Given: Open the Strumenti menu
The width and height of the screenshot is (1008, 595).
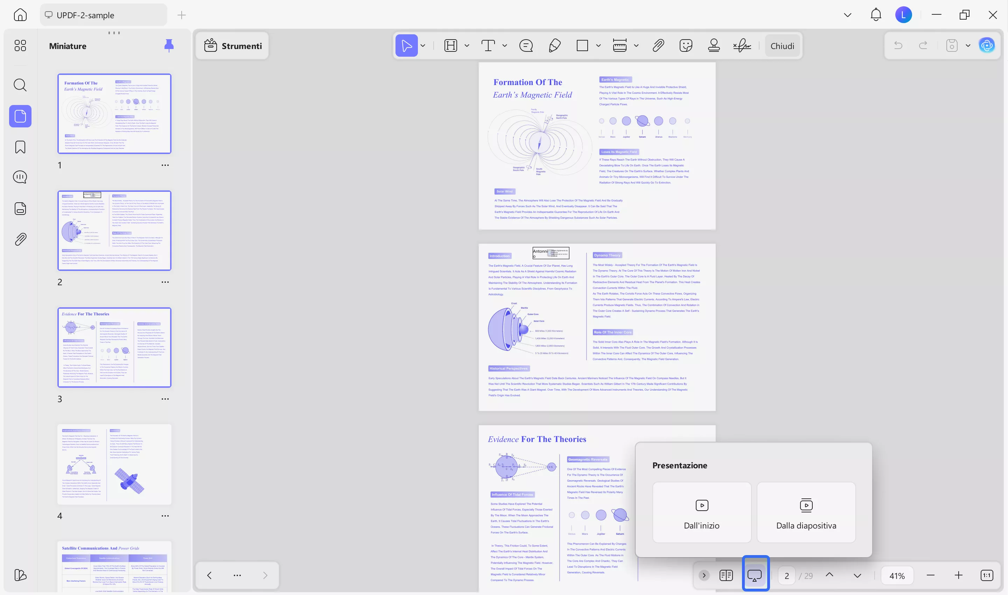Looking at the screenshot, I should (x=232, y=45).
